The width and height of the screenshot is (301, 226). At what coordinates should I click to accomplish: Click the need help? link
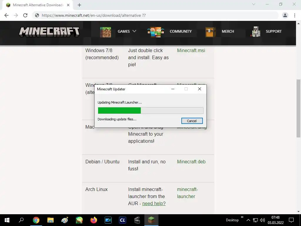(154, 203)
